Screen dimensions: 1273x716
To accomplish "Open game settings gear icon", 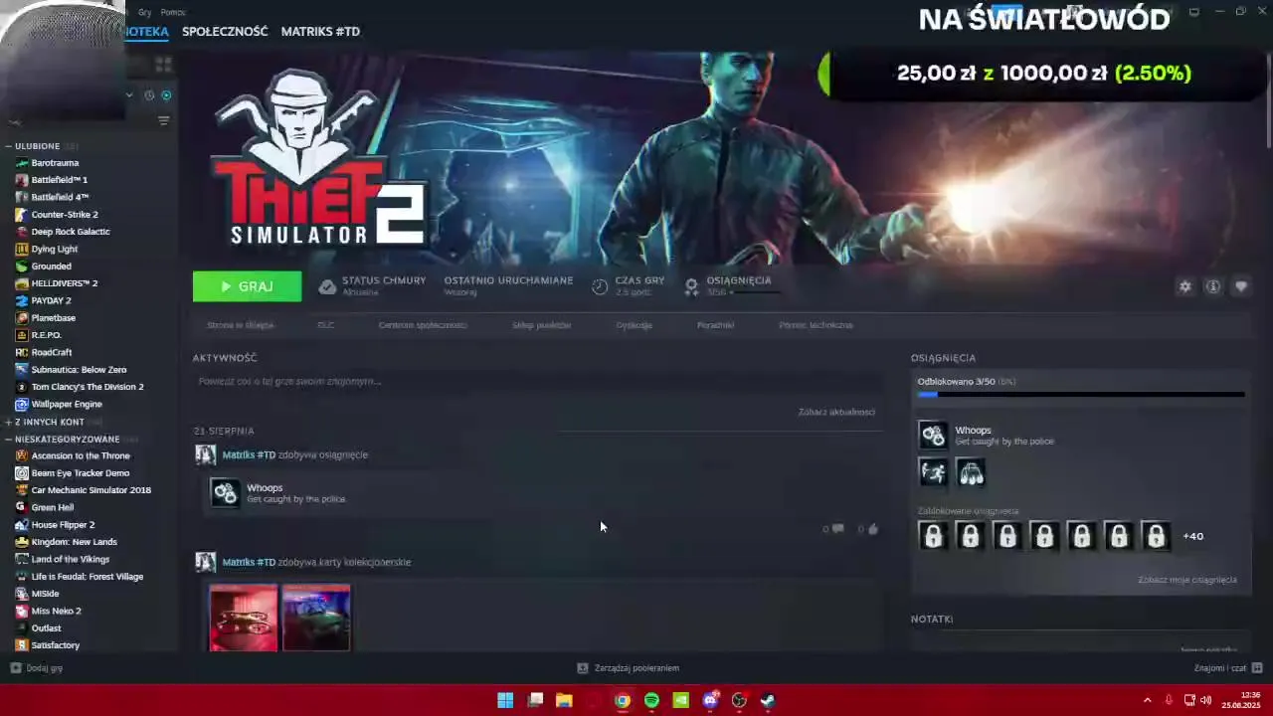I will (1184, 286).
